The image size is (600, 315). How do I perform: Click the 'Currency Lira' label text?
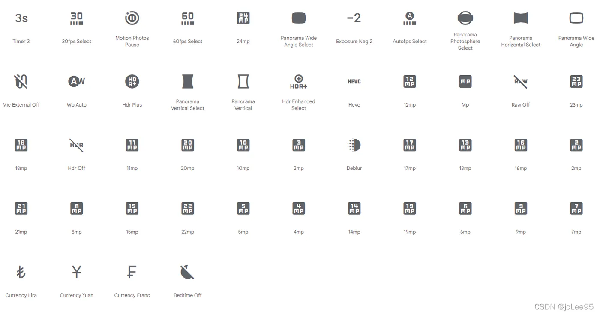pos(21,295)
